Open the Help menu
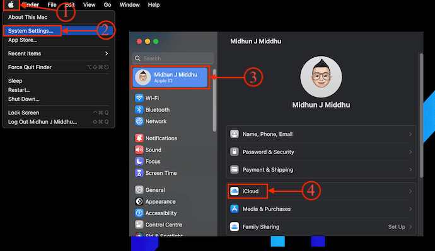435x251 pixels. 154,4
